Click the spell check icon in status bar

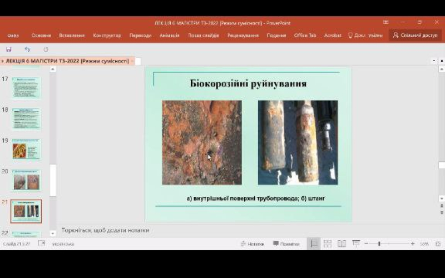click(41, 244)
